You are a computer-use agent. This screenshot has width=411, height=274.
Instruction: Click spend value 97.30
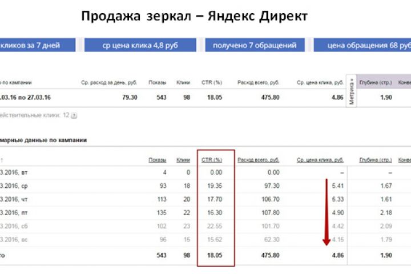pos(272,186)
